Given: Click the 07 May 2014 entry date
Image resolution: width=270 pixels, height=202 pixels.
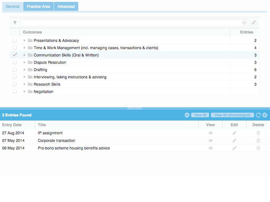Looking at the screenshot, I should 13,141.
